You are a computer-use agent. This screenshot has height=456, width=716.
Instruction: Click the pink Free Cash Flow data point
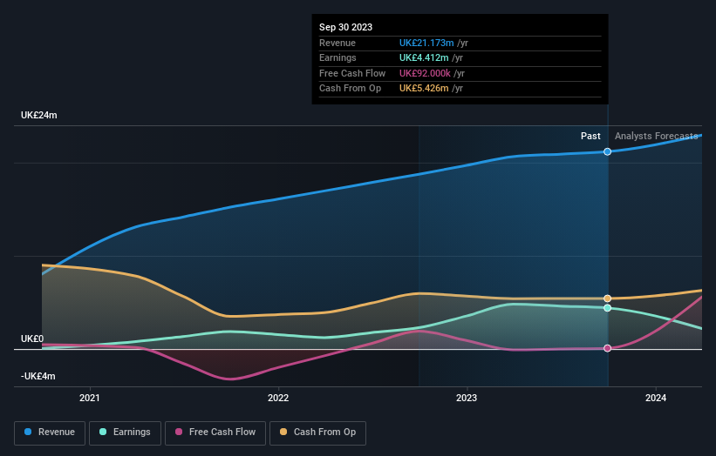(607, 348)
